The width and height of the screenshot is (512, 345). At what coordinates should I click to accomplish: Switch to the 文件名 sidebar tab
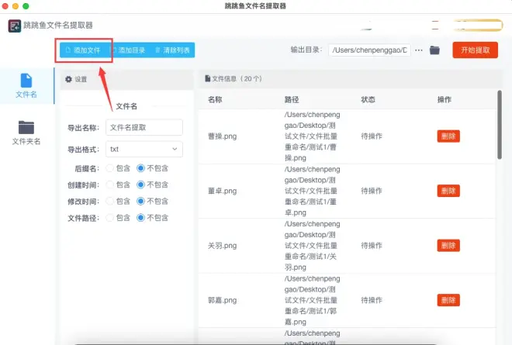click(x=26, y=86)
